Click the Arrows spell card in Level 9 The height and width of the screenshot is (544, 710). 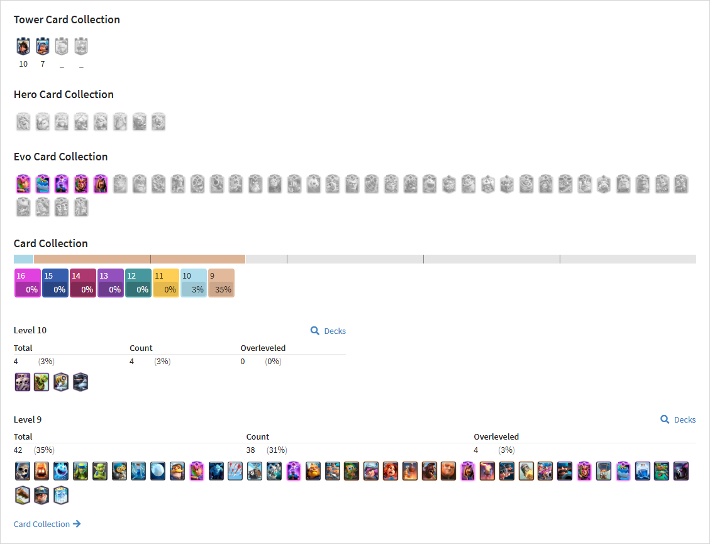point(235,471)
